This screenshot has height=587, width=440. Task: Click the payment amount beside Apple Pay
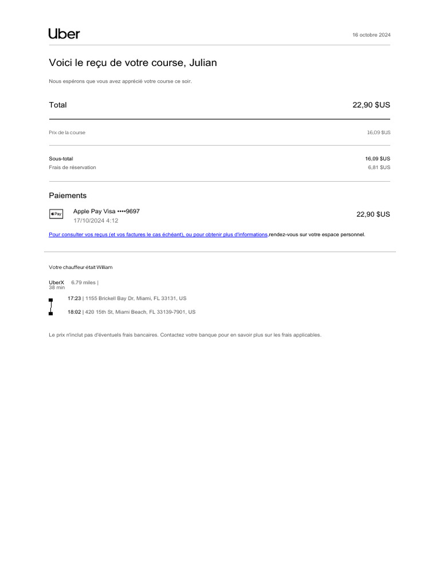coord(373,214)
